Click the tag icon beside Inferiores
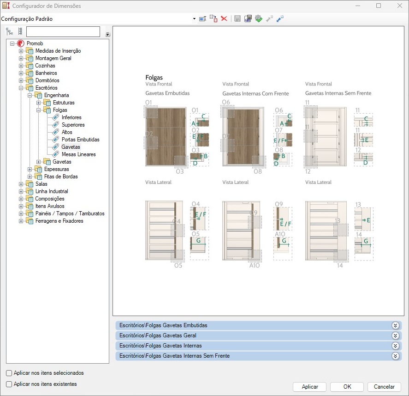The width and height of the screenshot is (409, 396). click(55, 117)
